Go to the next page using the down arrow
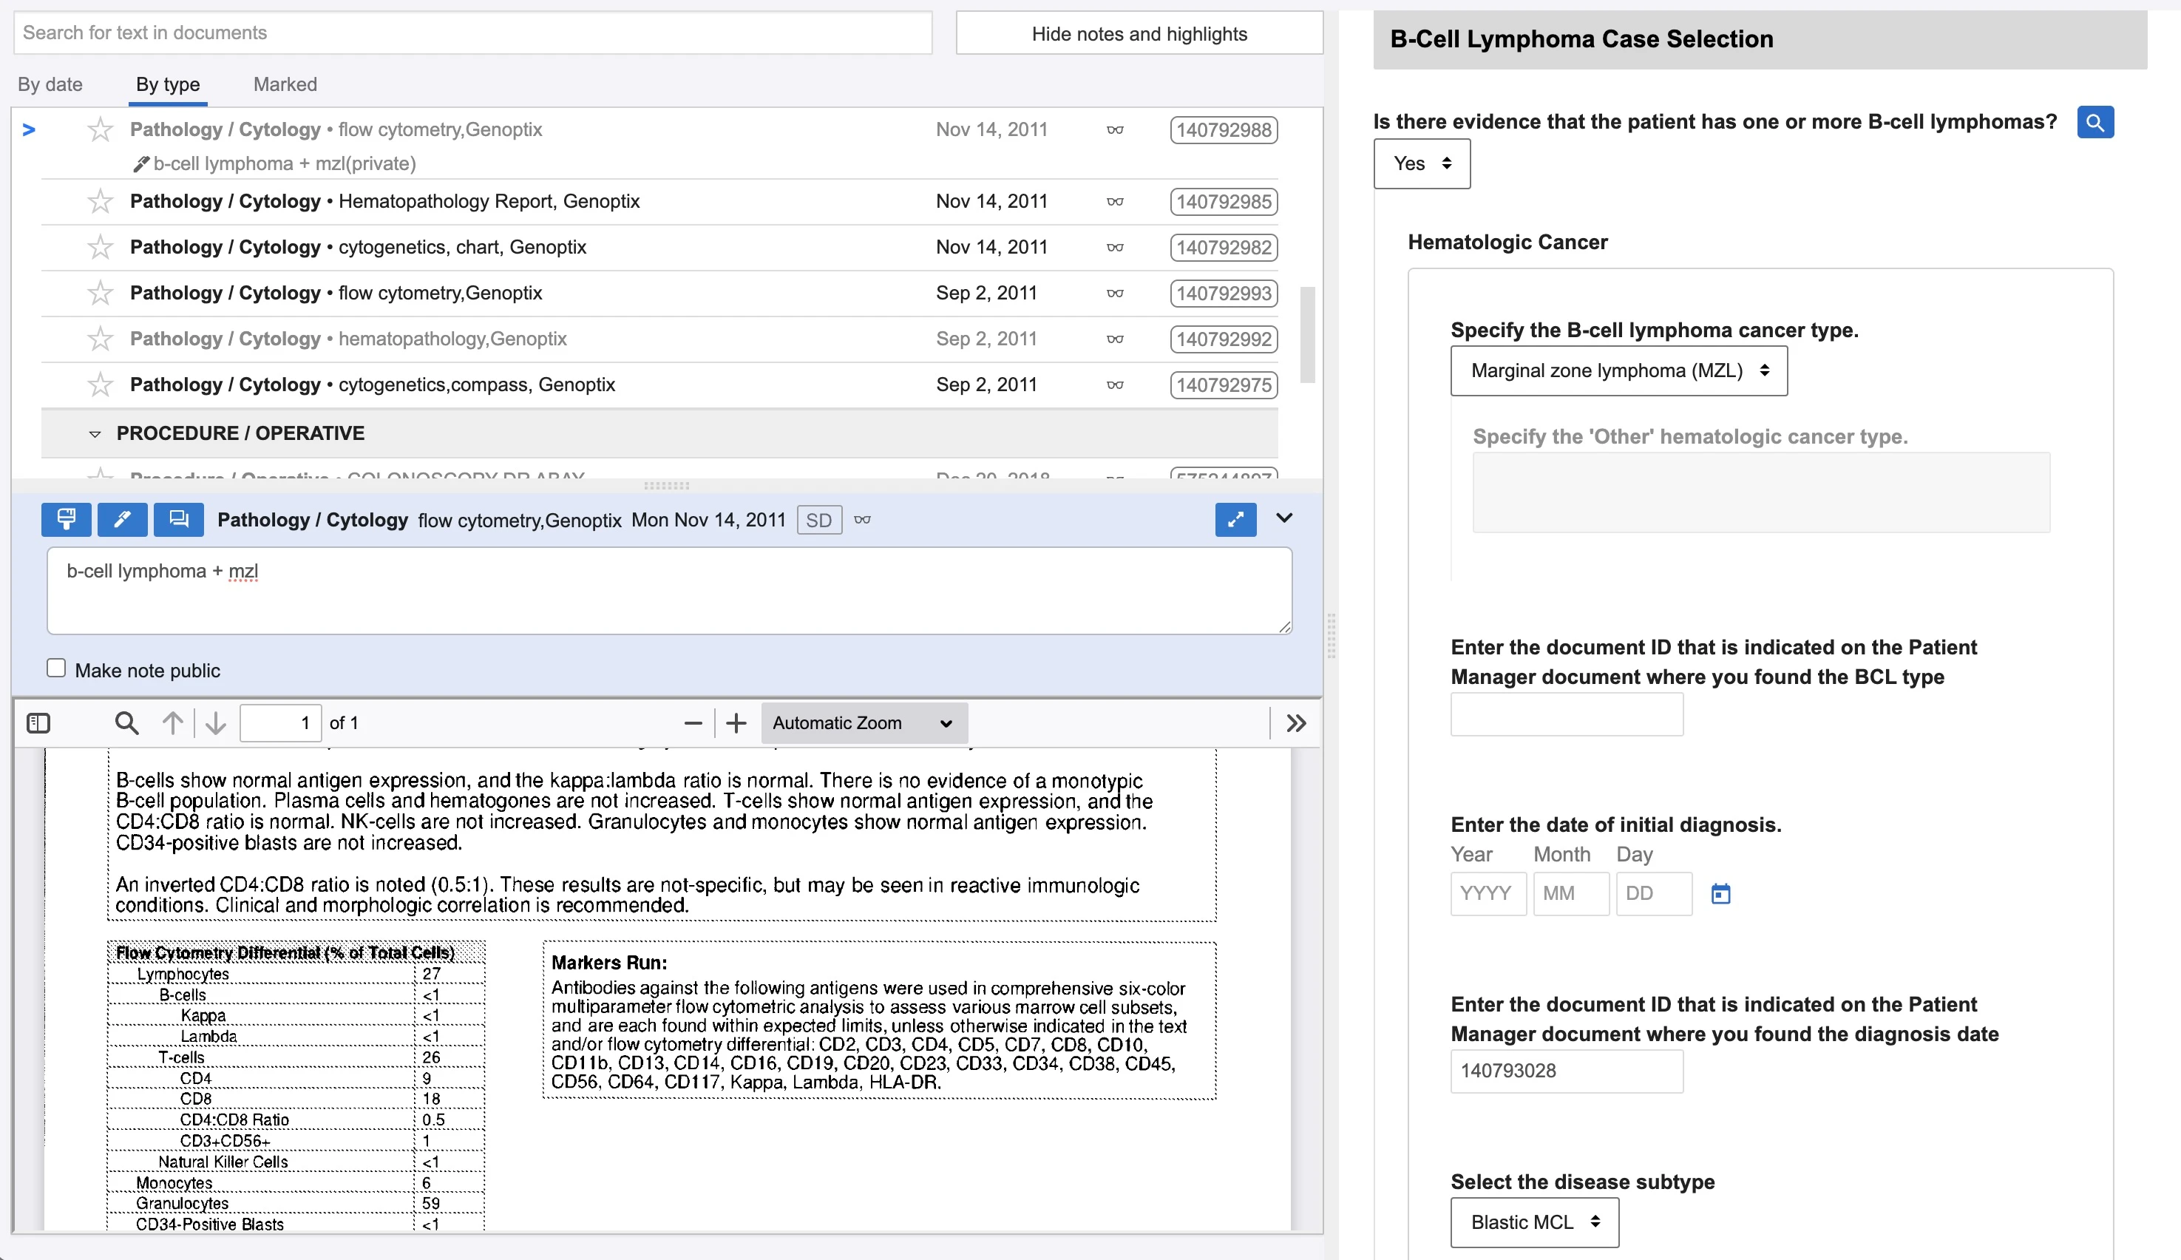 click(x=214, y=722)
